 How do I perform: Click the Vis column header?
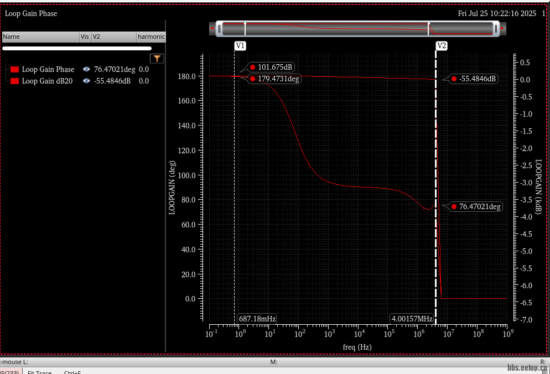85,37
